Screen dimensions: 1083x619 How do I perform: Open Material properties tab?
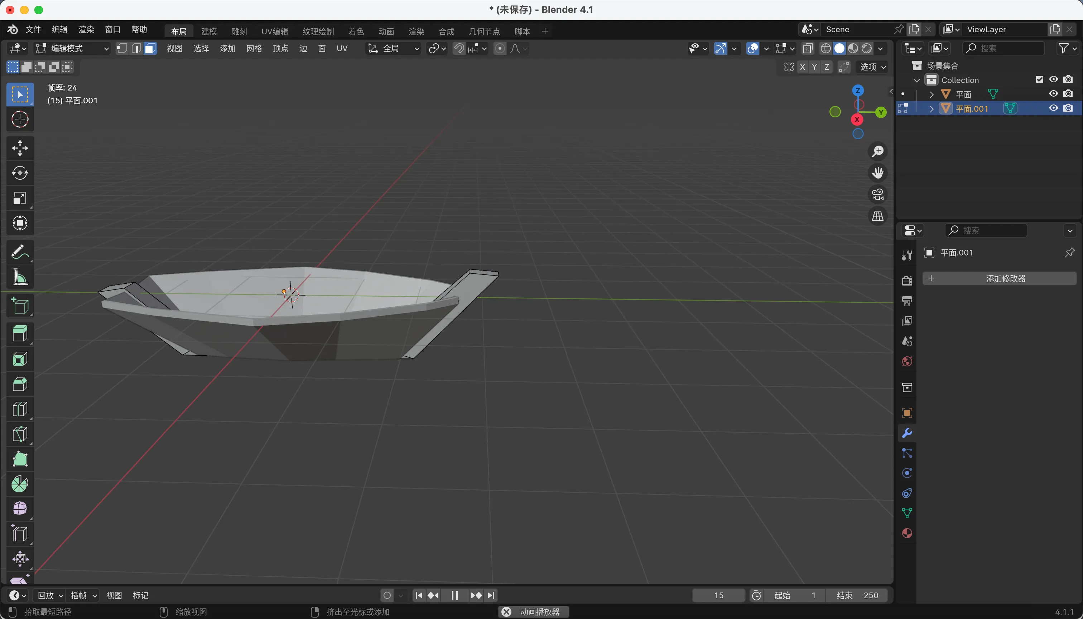tap(907, 533)
